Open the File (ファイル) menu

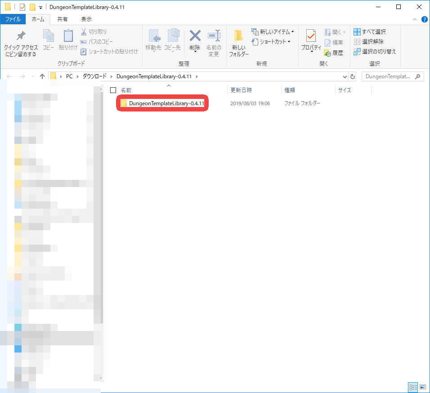point(13,19)
